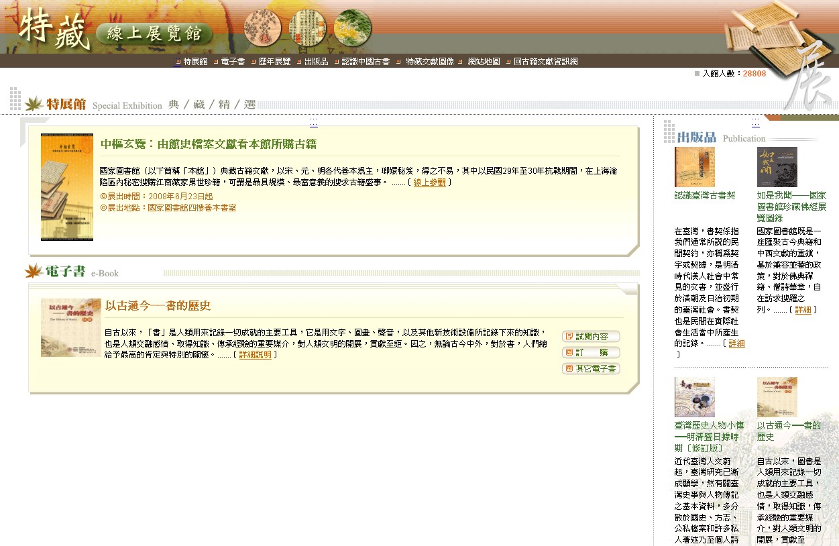The width and height of the screenshot is (839, 546).
Task: Open the e-book cover image for 以古通今
Action: coord(70,327)
